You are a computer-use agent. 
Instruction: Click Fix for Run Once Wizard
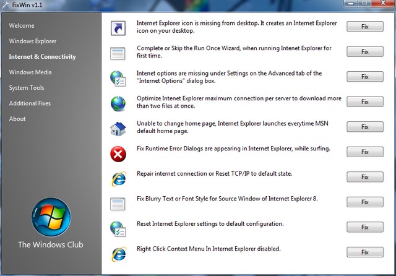(x=365, y=51)
